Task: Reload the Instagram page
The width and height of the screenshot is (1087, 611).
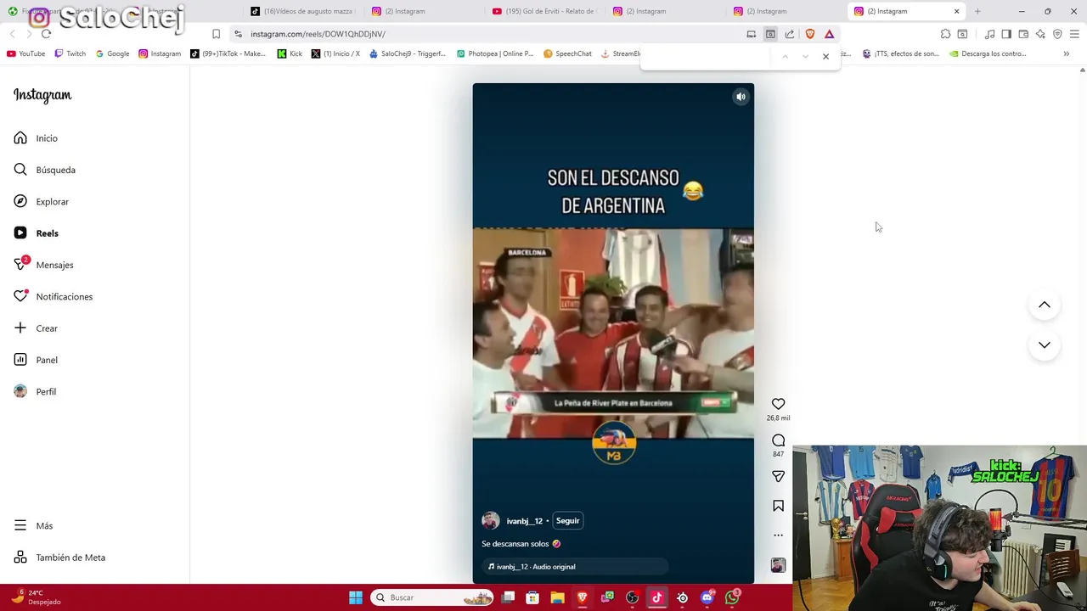Action: pyautogui.click(x=46, y=34)
